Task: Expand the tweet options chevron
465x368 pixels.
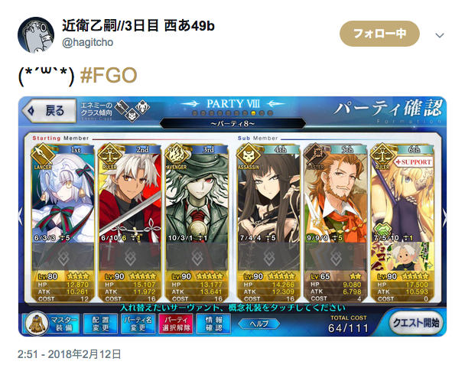Action: pos(440,35)
